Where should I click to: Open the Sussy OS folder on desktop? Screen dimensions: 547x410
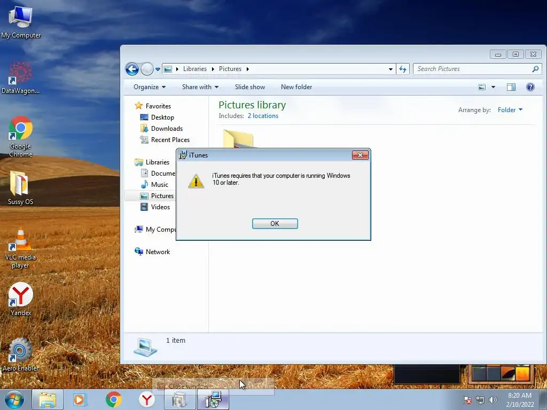(x=21, y=187)
